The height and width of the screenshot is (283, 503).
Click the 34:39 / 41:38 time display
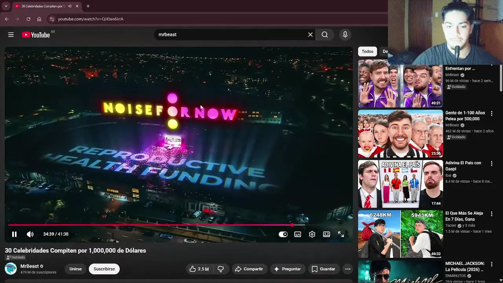pos(56,234)
